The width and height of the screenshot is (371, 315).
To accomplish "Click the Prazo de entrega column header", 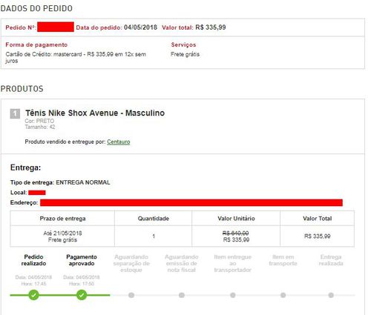I will [x=62, y=219].
